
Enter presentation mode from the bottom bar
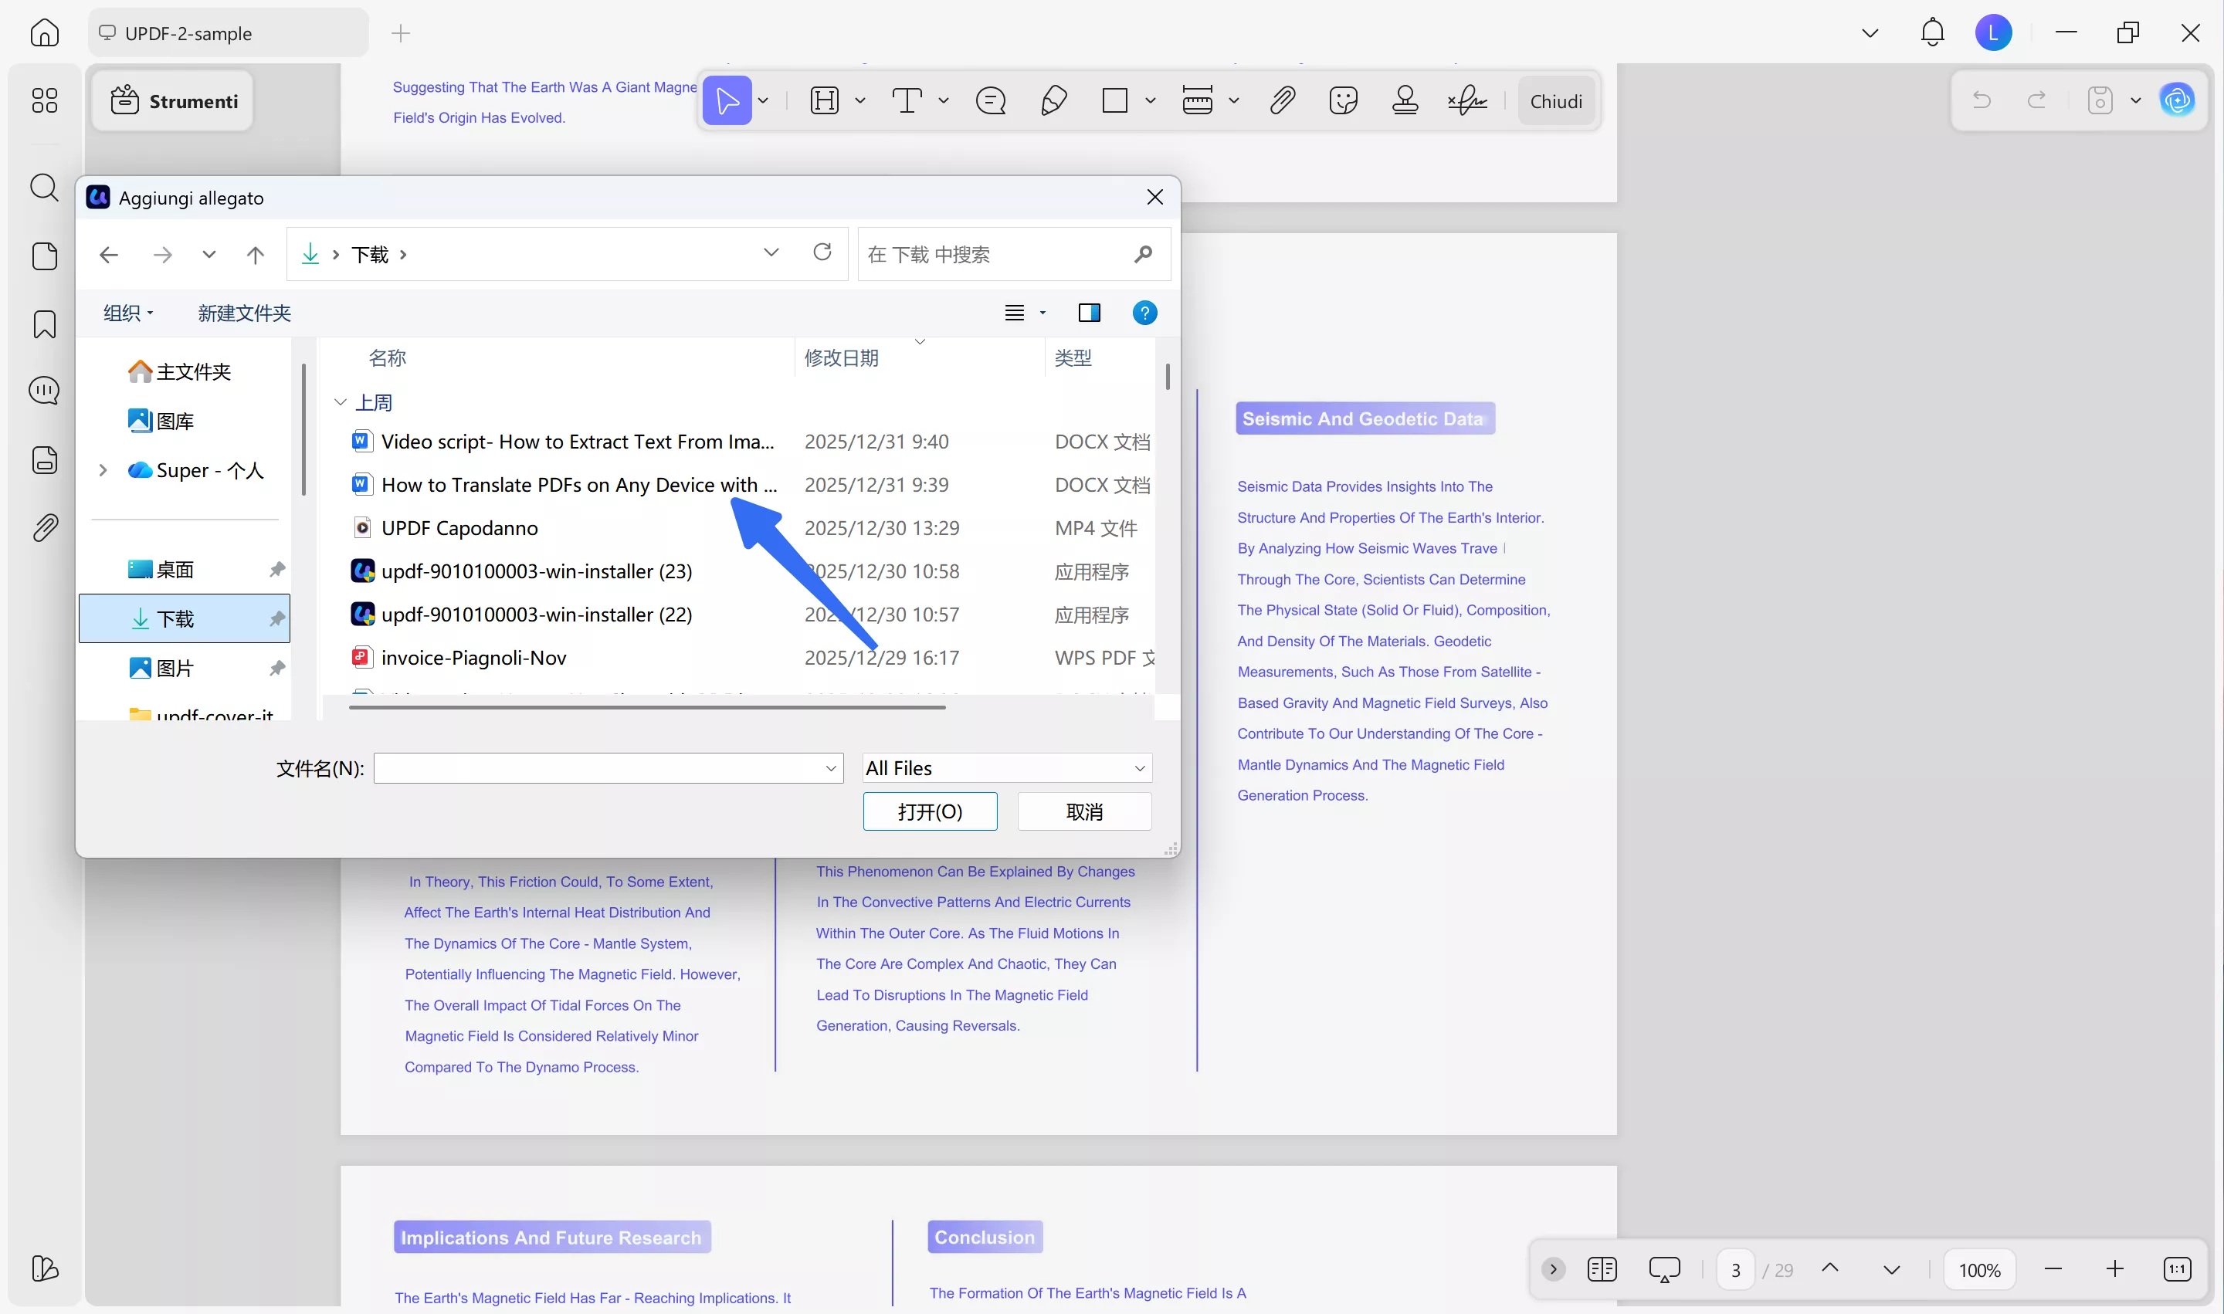point(1664,1269)
